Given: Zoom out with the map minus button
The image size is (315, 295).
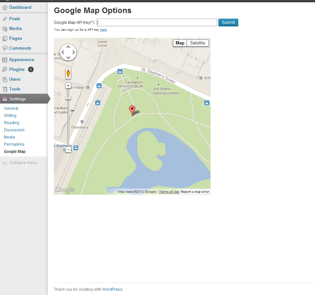Looking at the screenshot, I should click(x=68, y=150).
